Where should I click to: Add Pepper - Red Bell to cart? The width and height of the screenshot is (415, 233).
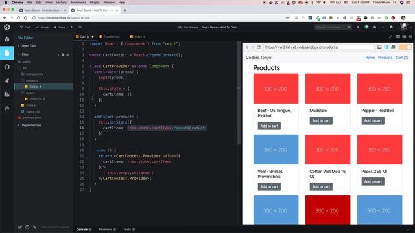373,121
